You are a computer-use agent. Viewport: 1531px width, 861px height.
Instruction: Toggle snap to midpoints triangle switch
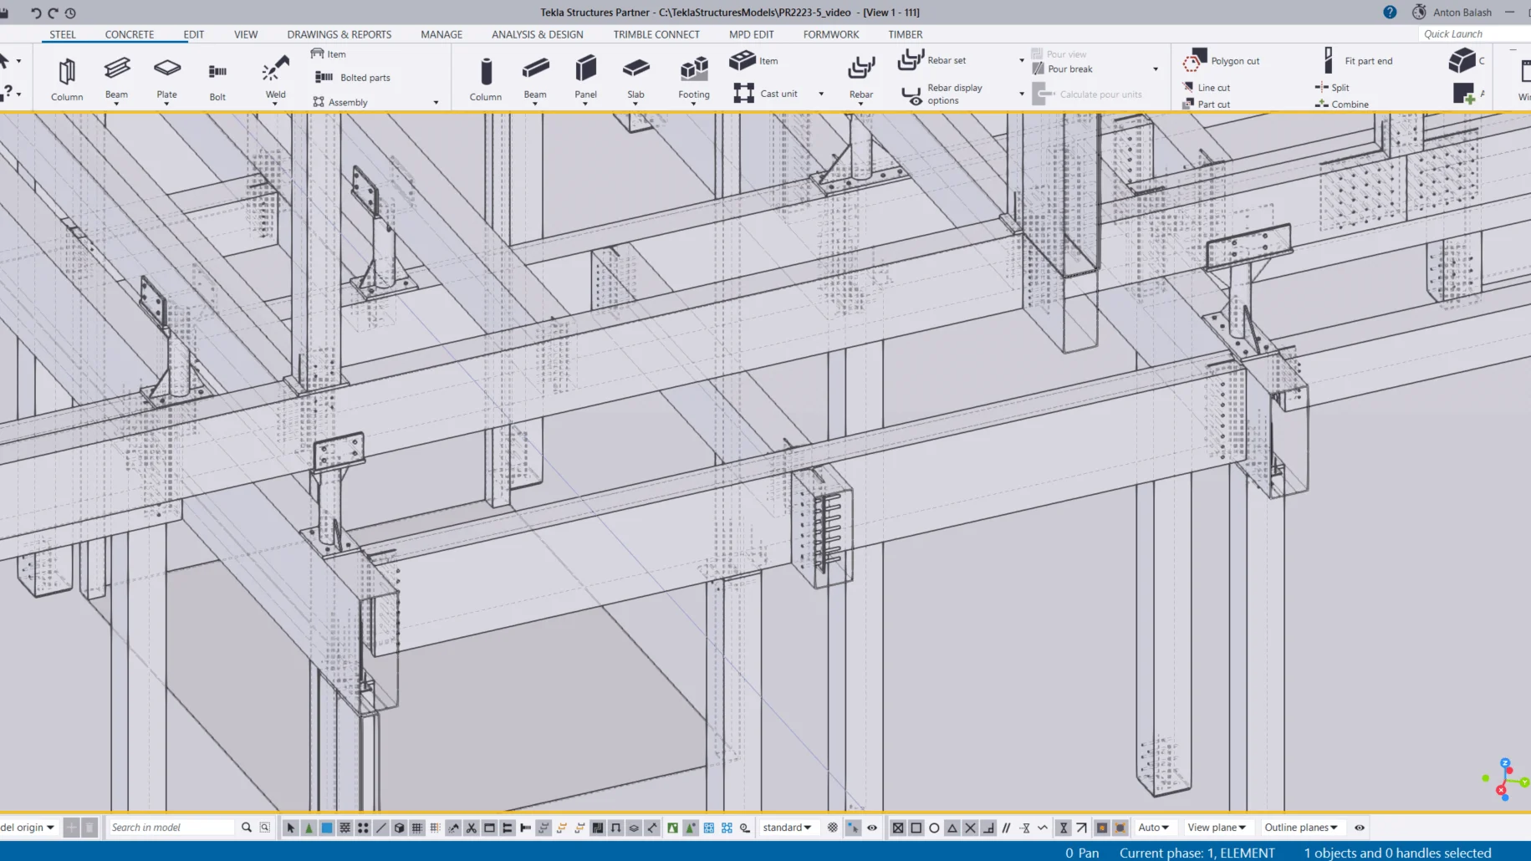tap(952, 828)
